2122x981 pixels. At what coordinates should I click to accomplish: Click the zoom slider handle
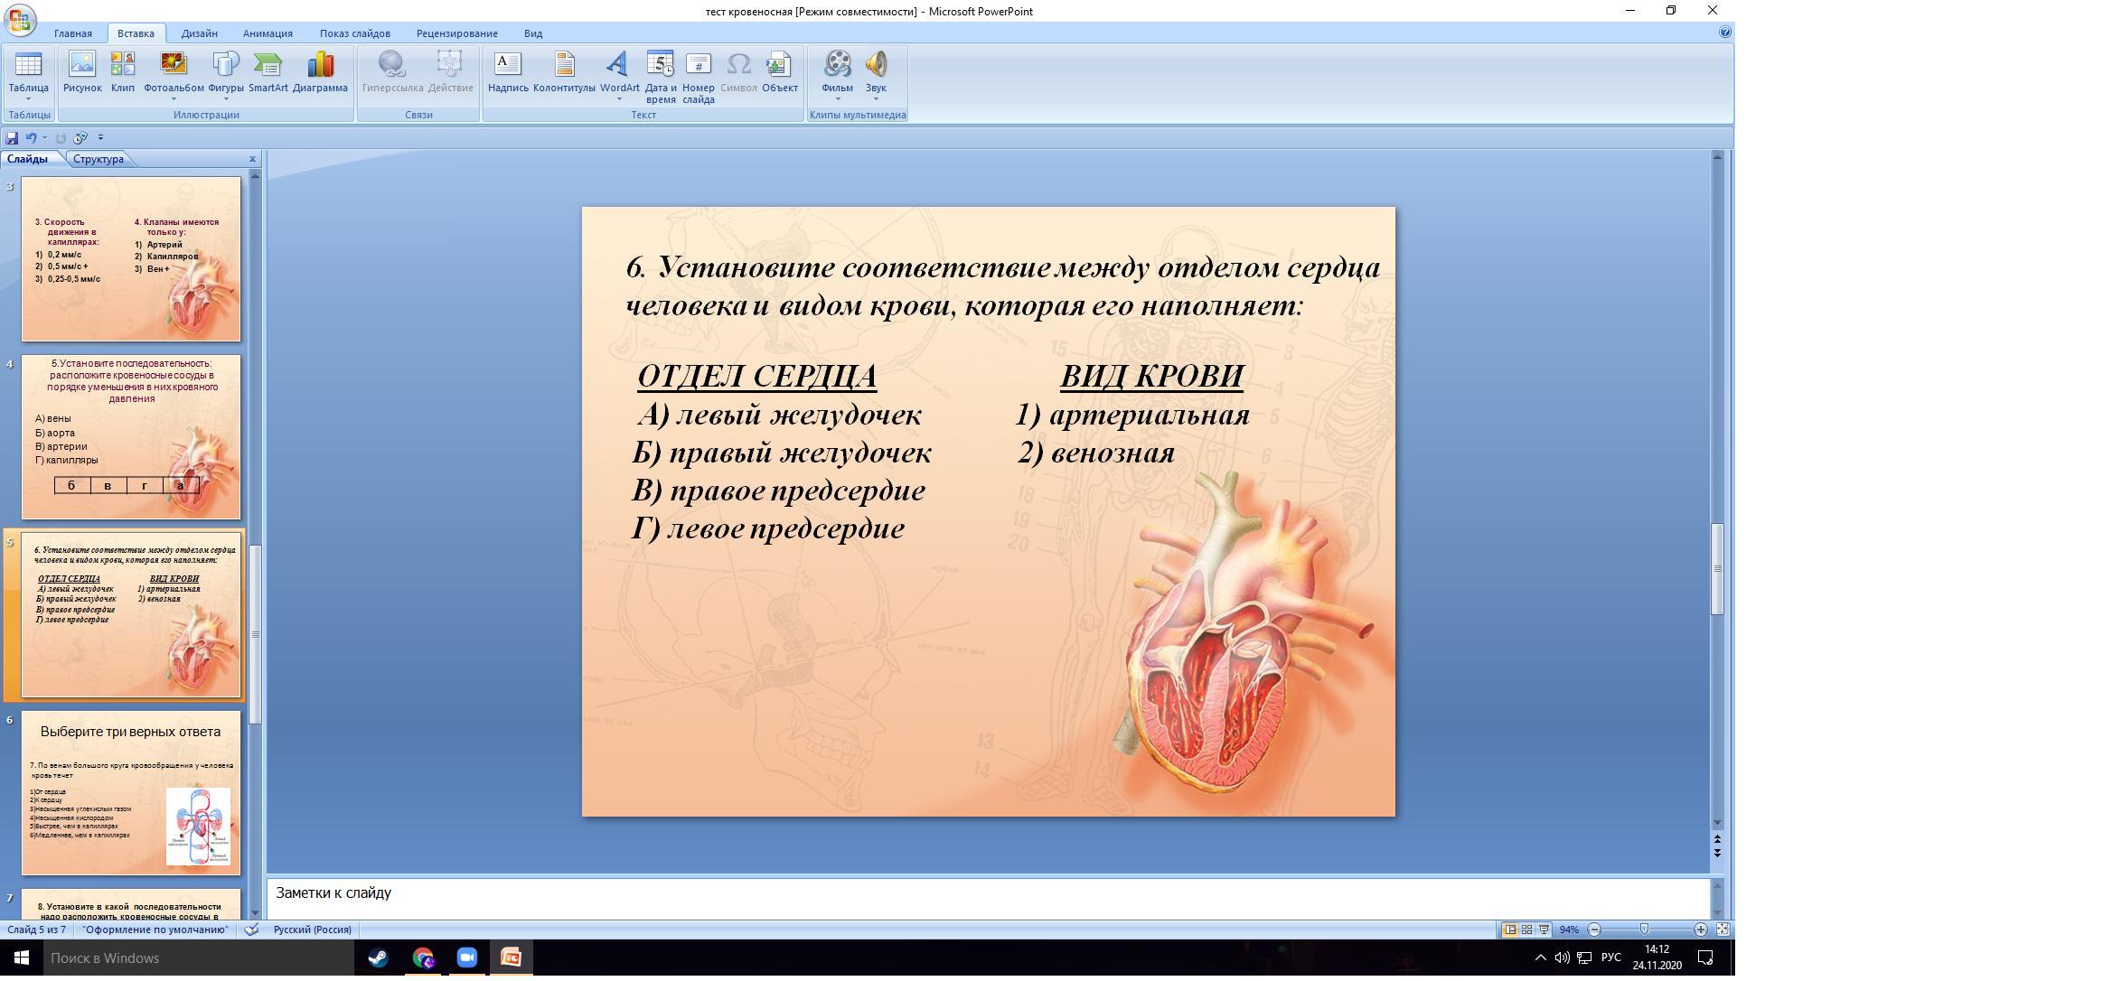click(1644, 930)
